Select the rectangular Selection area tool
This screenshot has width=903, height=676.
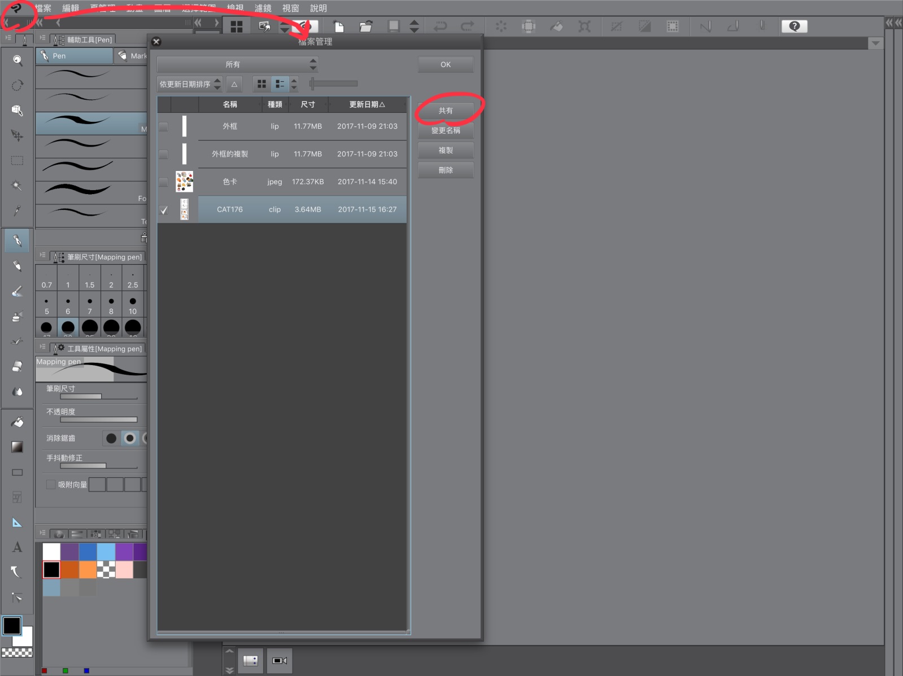18,161
